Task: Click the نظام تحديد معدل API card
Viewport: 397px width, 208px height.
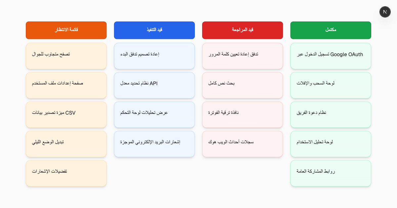Action: 154,85
